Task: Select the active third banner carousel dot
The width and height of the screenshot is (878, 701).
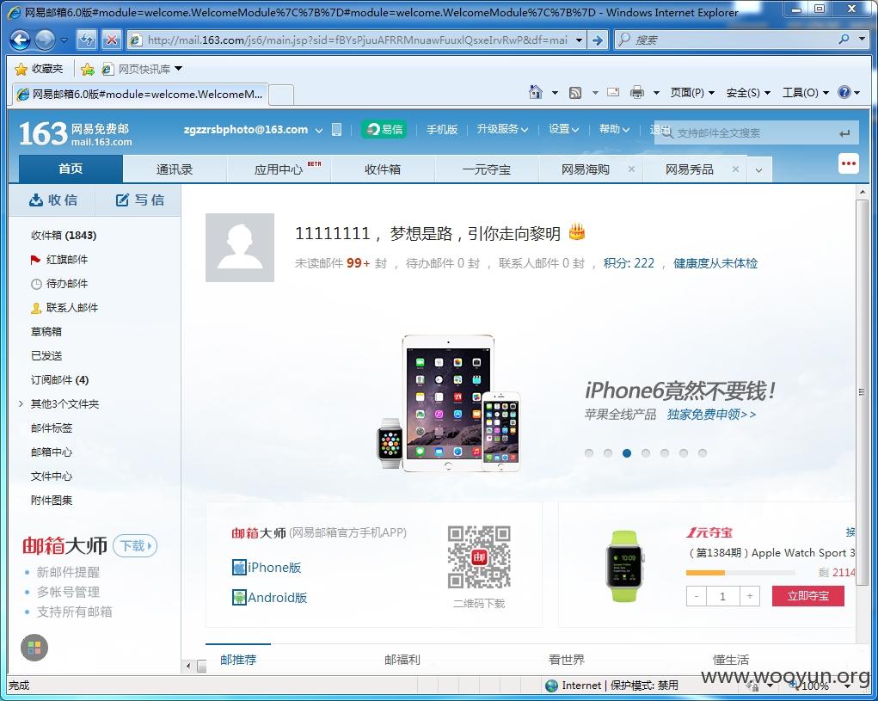Action: point(627,453)
